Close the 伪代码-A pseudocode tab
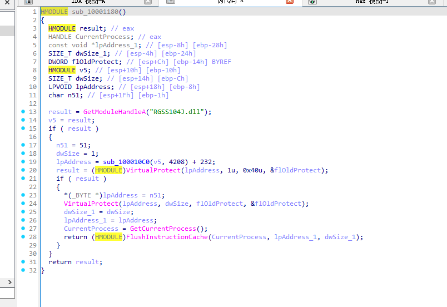The width and height of the screenshot is (447, 307). 289,2
